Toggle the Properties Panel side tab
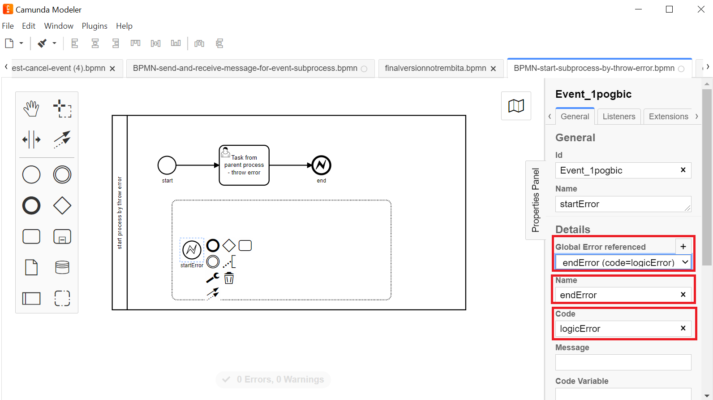The width and height of the screenshot is (713, 400). point(535,200)
